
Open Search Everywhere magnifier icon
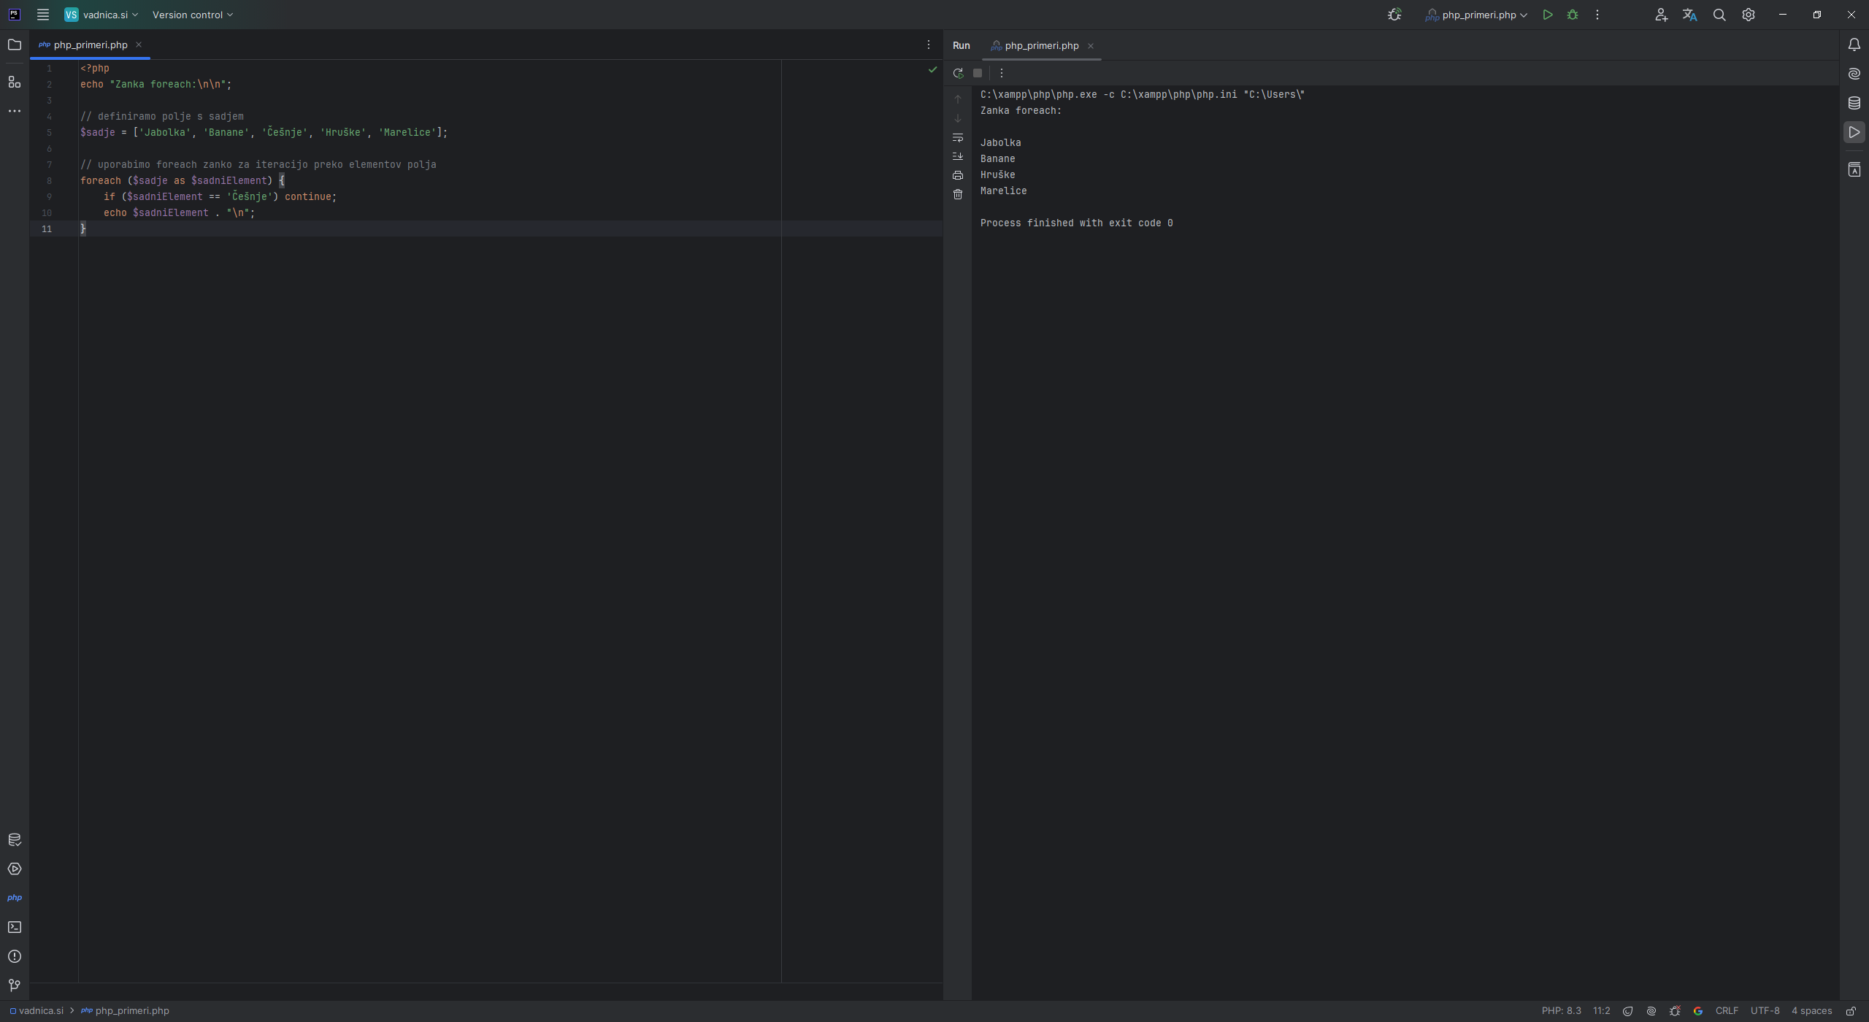(1719, 15)
